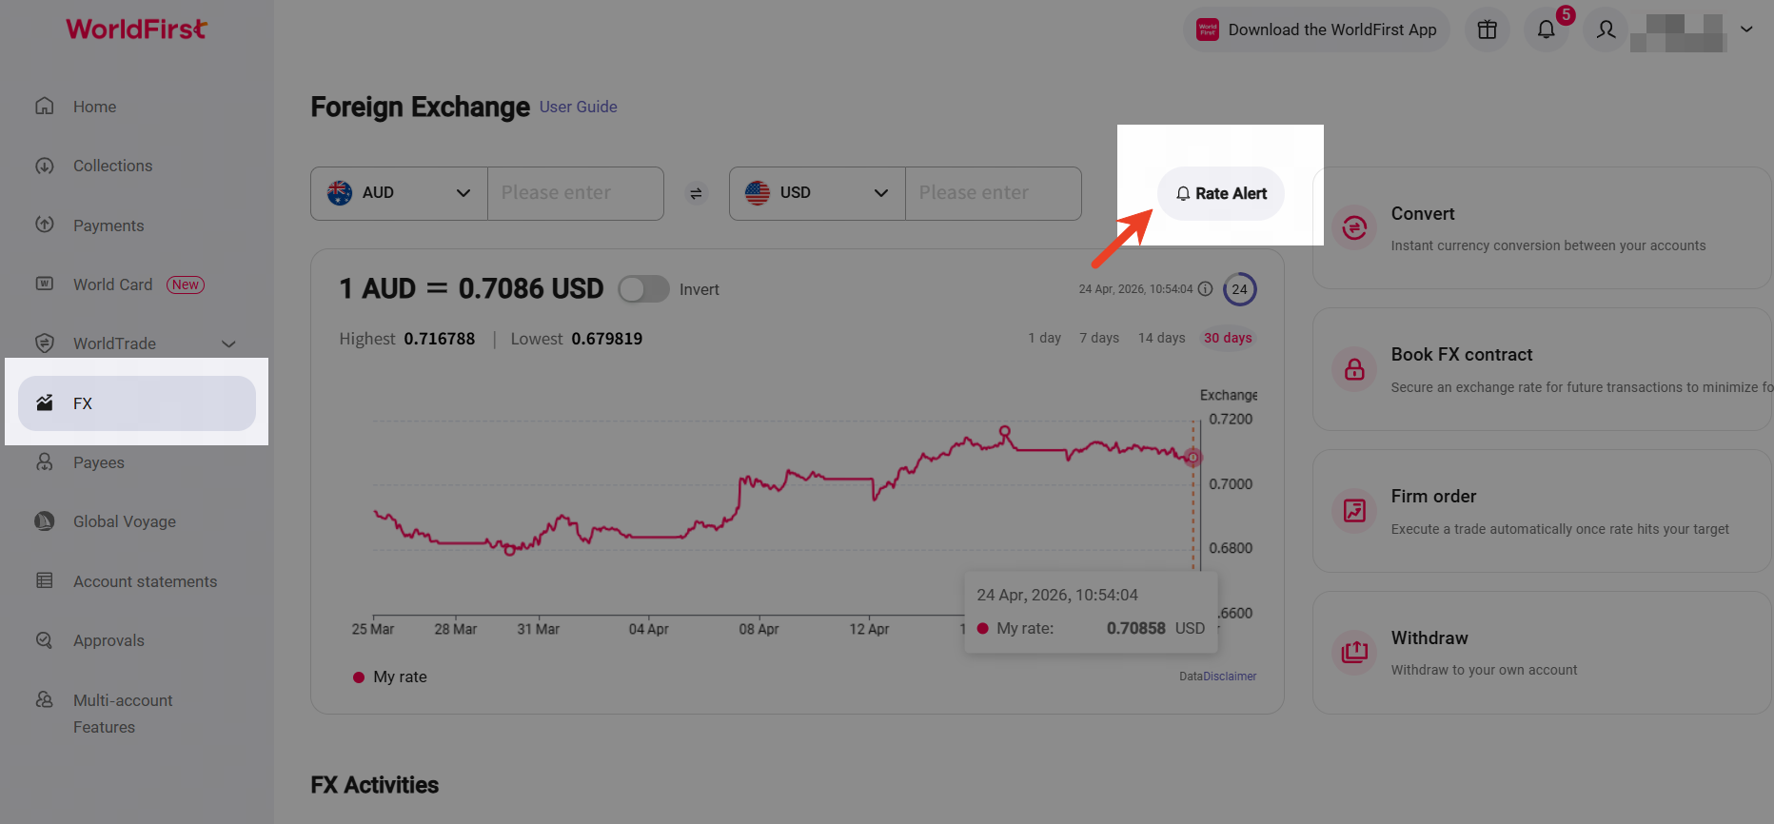
Task: Toggle the Invert rate switch
Action: pyautogui.click(x=644, y=289)
